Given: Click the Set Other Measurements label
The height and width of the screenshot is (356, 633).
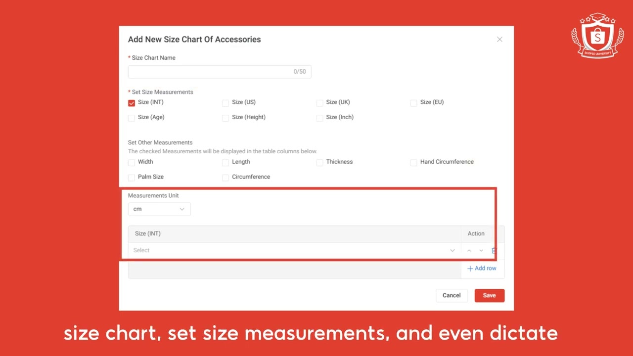Looking at the screenshot, I should 160,142.
